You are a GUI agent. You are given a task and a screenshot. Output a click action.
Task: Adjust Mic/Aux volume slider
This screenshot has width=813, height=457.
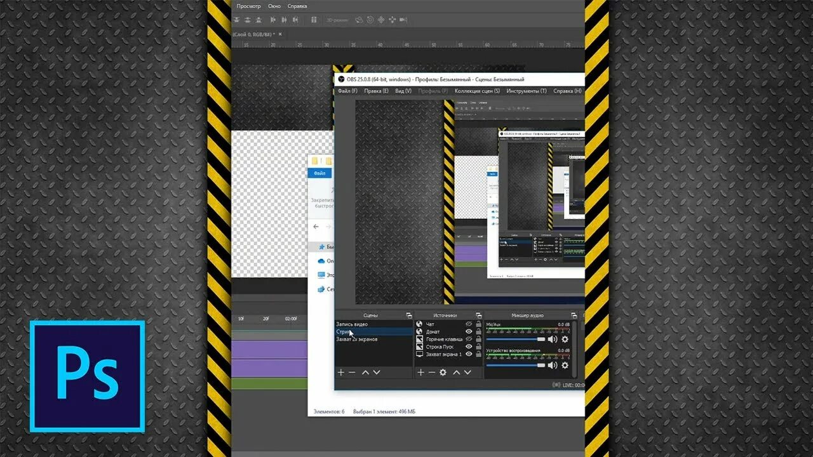[516, 340]
